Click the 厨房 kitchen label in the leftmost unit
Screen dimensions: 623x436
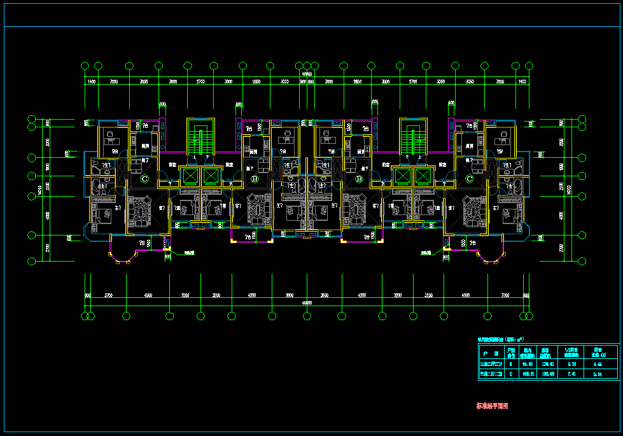coord(145,146)
